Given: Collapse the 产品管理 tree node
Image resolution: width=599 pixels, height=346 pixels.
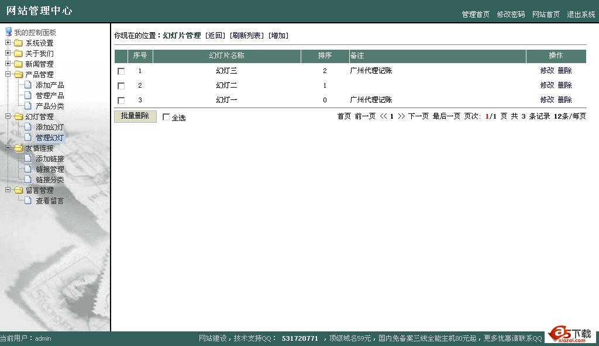Looking at the screenshot, I should point(8,74).
